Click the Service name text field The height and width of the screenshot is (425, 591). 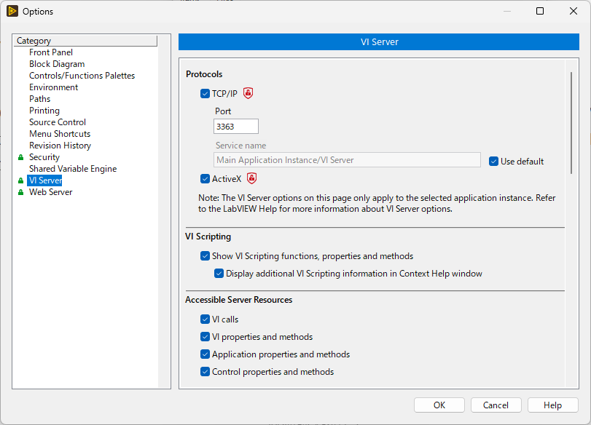347,160
